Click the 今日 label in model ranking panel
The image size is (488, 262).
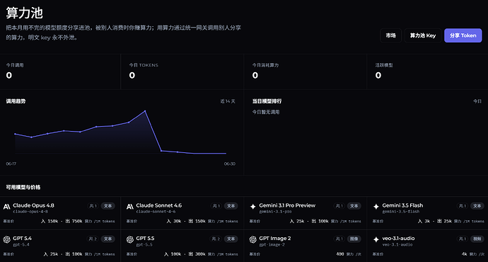click(477, 101)
